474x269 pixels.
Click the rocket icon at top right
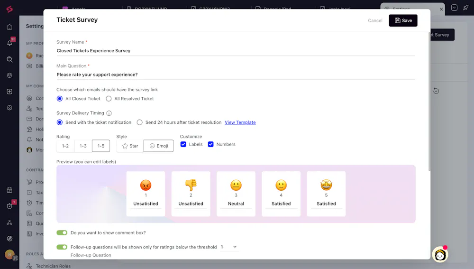click(466, 8)
